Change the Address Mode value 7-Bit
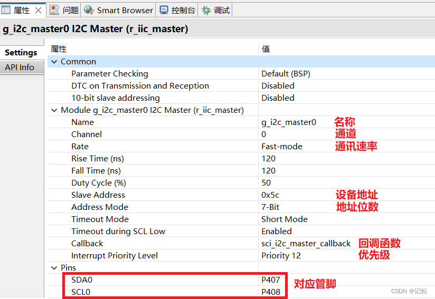 pyautogui.click(x=270, y=207)
